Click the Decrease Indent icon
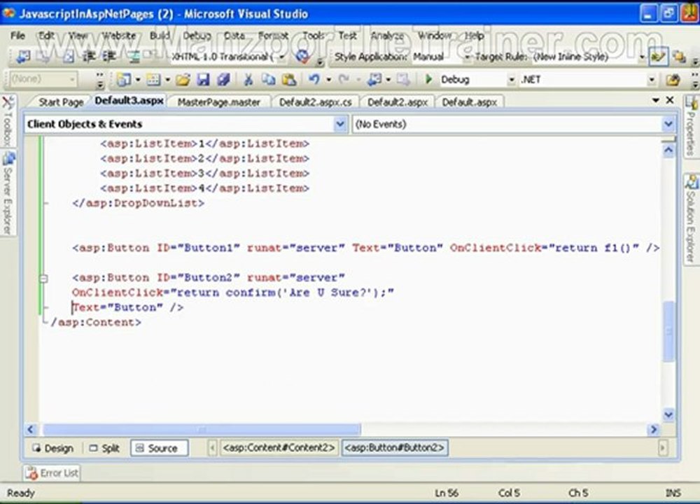 click(x=89, y=57)
